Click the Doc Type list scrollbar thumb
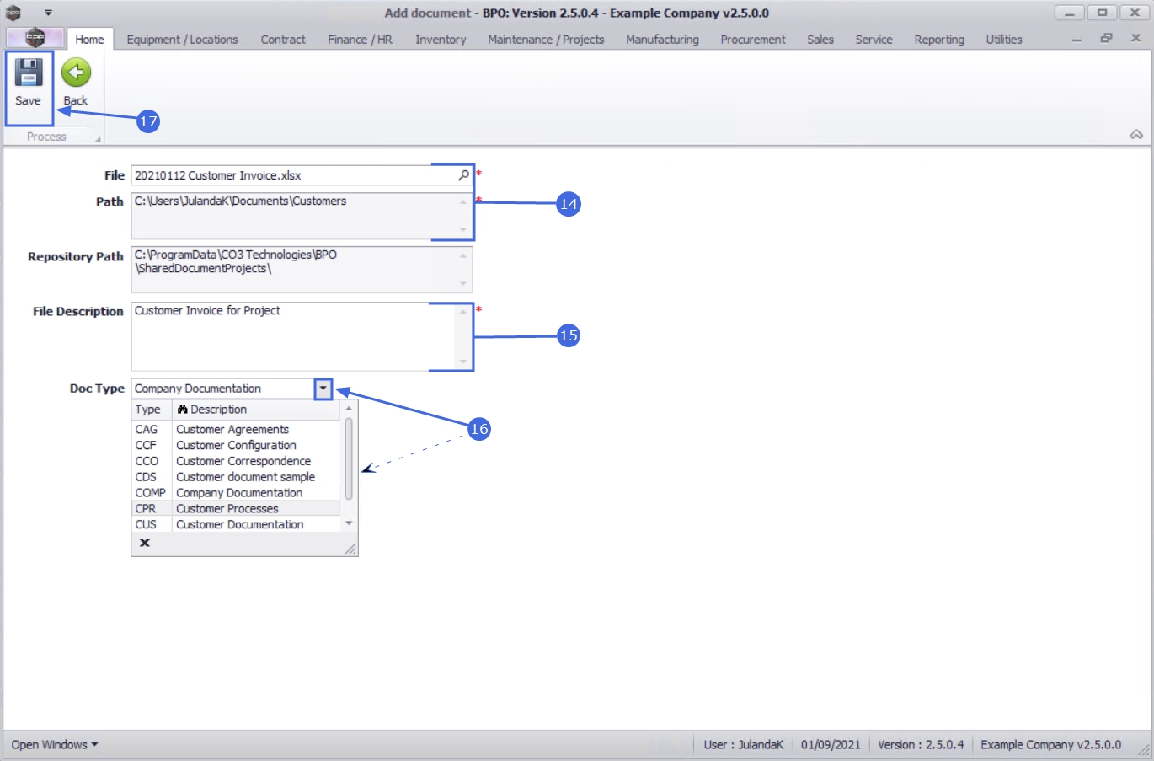 point(349,458)
